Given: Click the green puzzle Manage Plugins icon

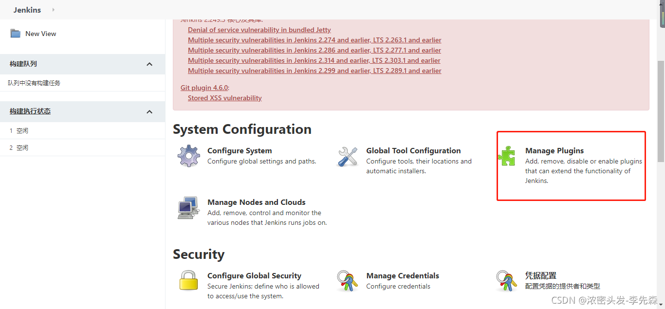Looking at the screenshot, I should [507, 156].
